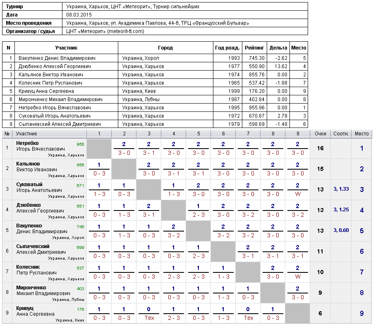
Task: Click 'Дзюбенко' name in results grid
Action: [x=29, y=205]
